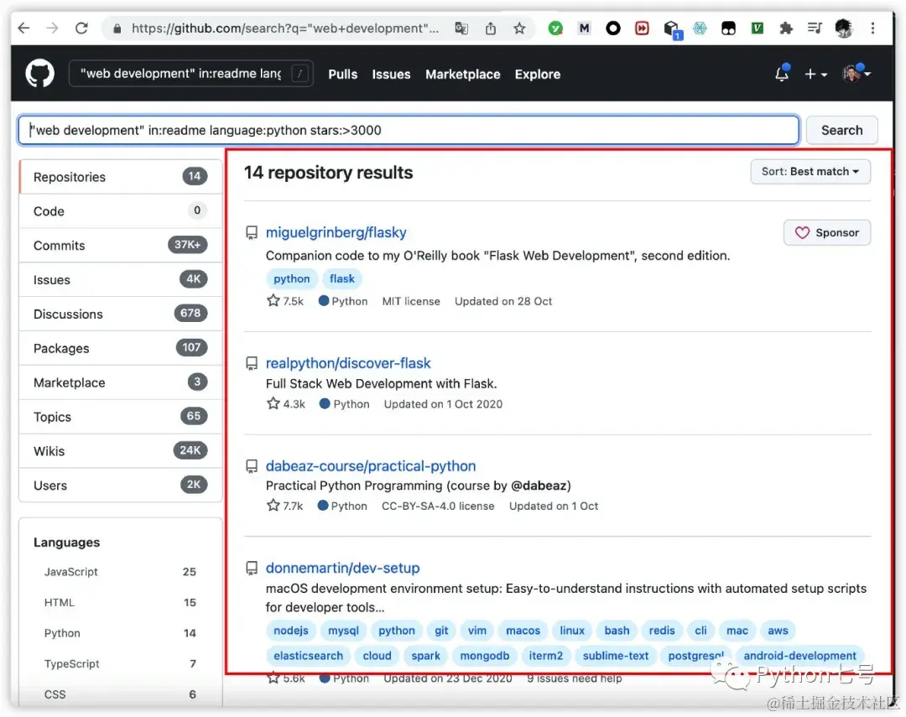This screenshot has height=717, width=906.
Task: Select the Users result filter
Action: pos(121,486)
